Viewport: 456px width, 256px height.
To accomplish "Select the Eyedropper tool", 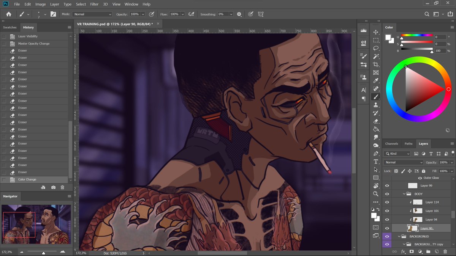I will [376, 81].
